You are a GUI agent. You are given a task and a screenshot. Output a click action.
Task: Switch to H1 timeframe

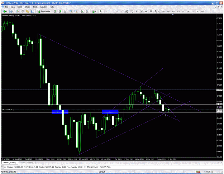(x=183, y=11)
